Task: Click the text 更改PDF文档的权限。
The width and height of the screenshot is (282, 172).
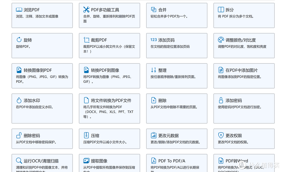Action: tap(233, 142)
